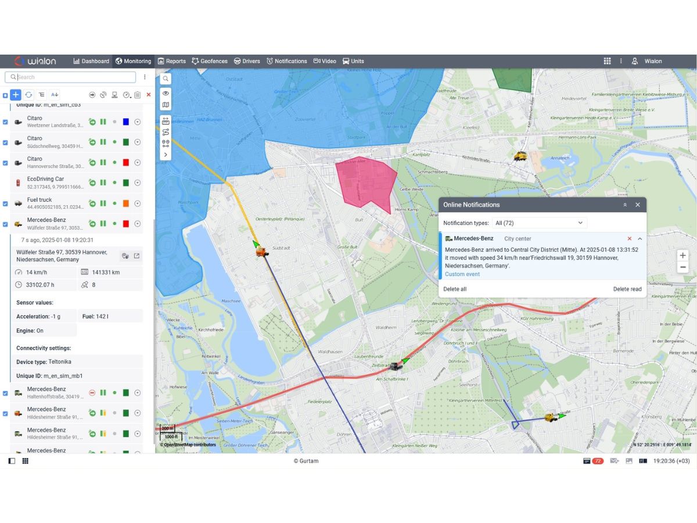Click the Custom event link
697x523 pixels.
[462, 274]
